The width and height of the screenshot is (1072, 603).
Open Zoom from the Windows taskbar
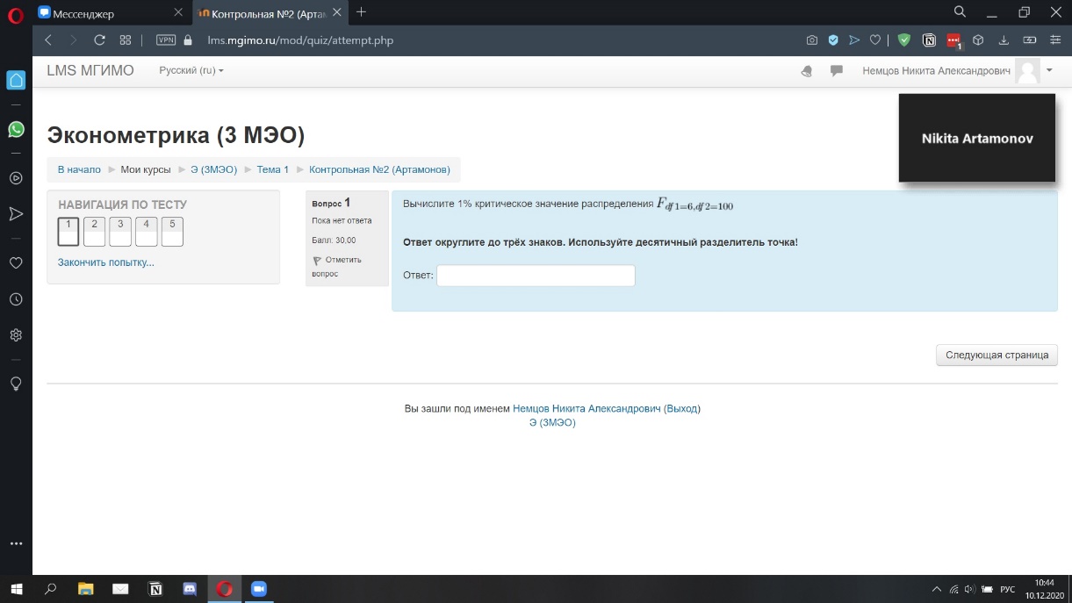click(258, 589)
